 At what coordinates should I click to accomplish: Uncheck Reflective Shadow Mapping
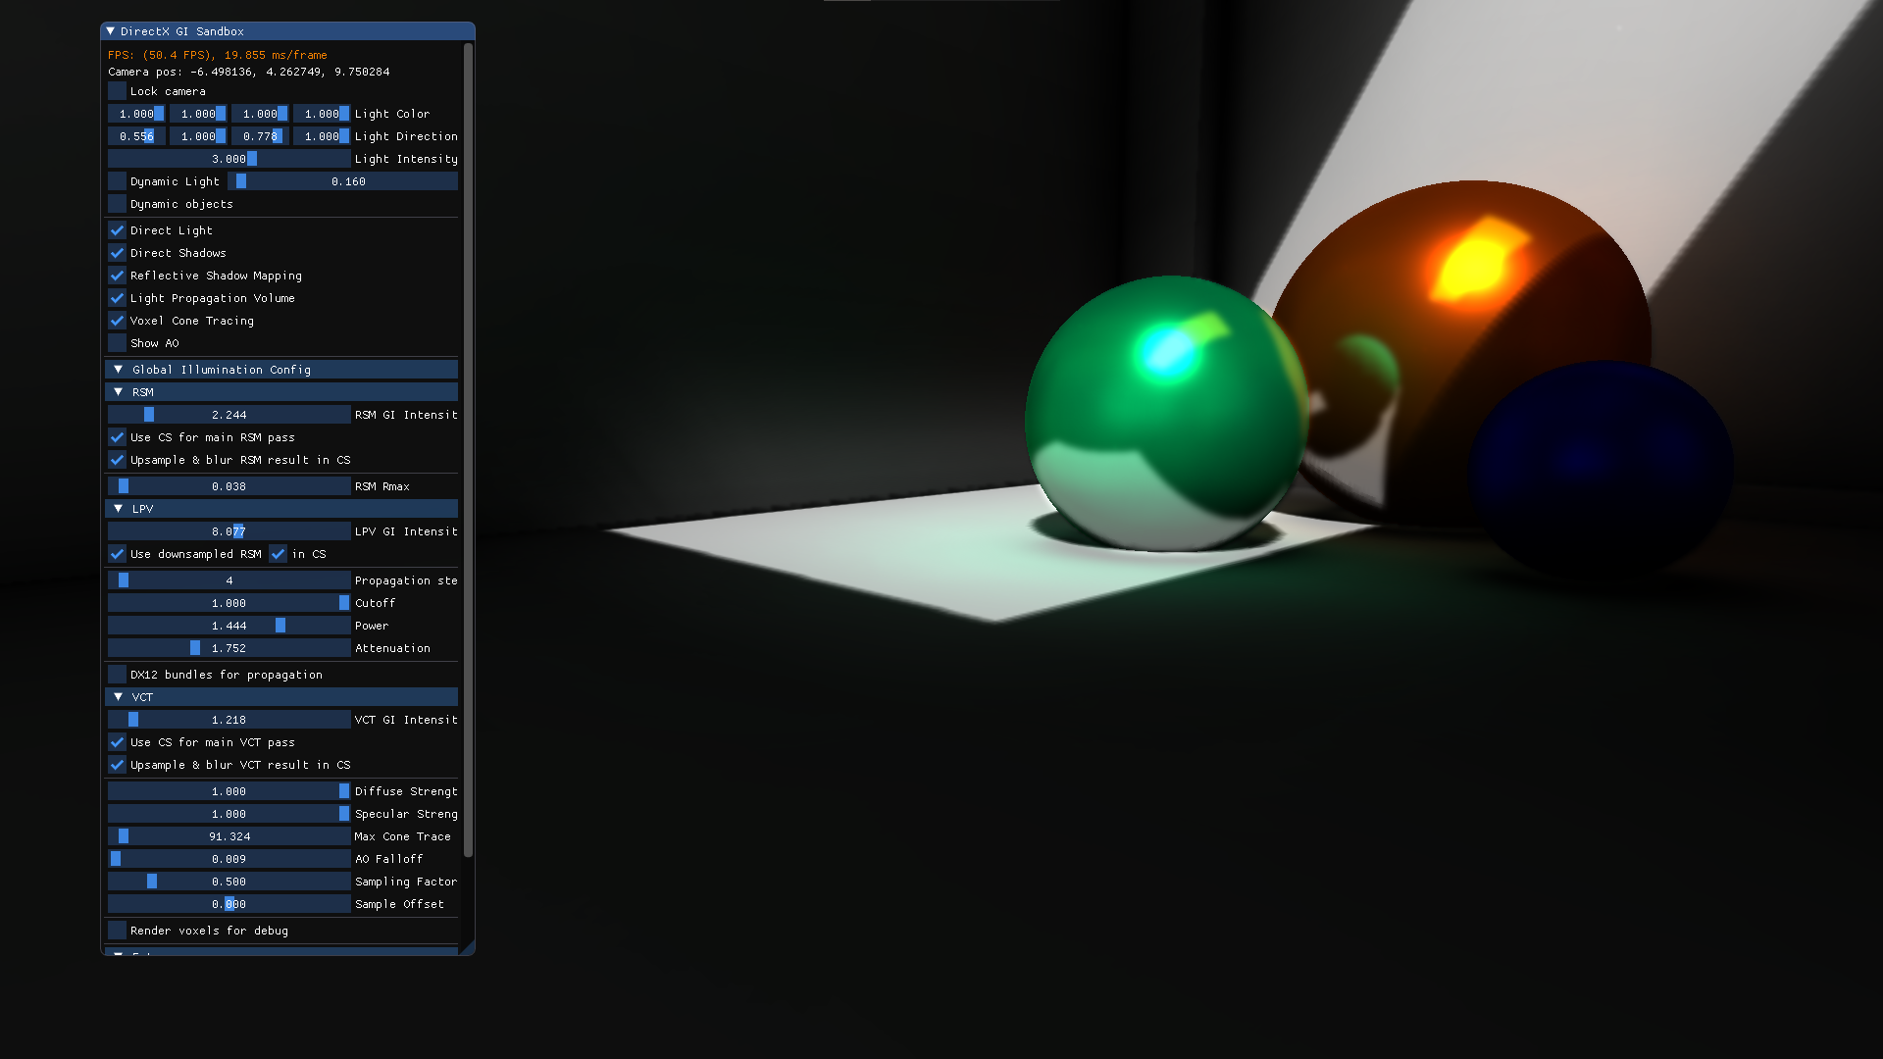118,276
